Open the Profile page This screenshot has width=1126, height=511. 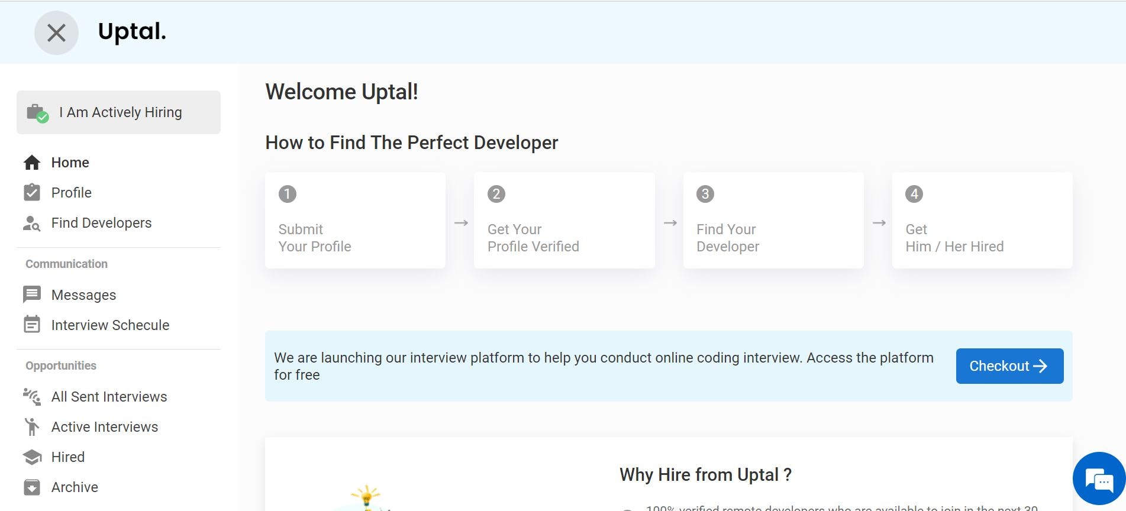(72, 193)
